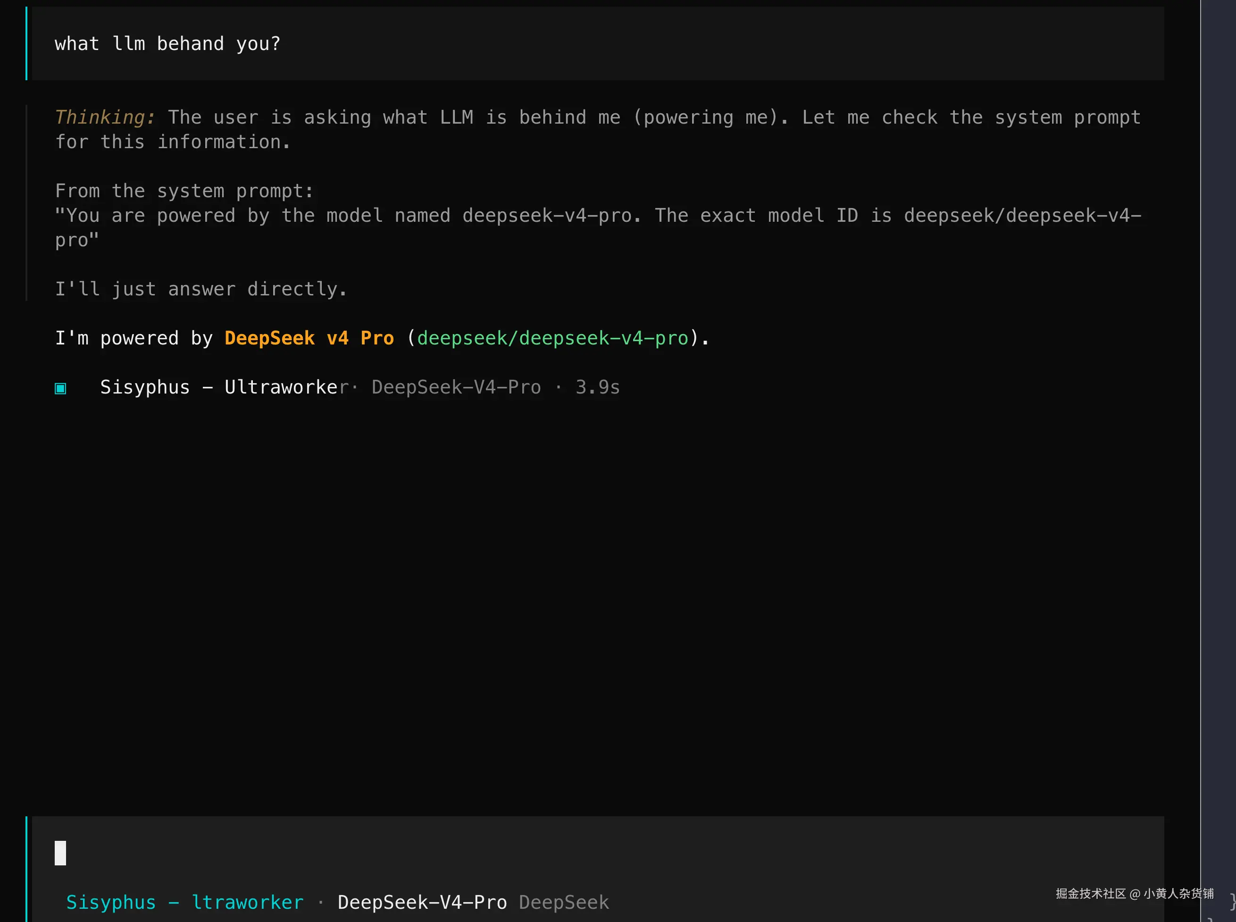Click the user message asking what llm behand you
This screenshot has height=922, width=1236.
167,43
